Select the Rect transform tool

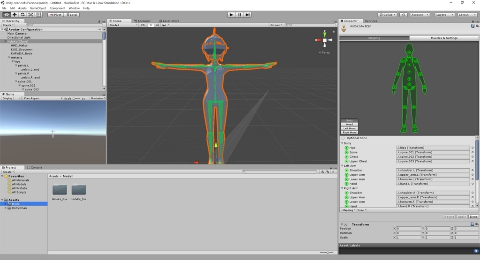click(x=38, y=15)
